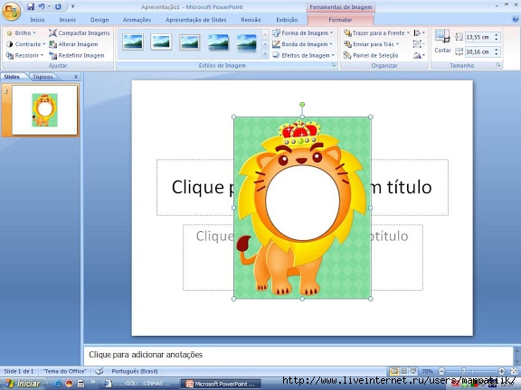The height and width of the screenshot is (390, 521).
Task: Switch to the Inserir tab
Action: tap(68, 20)
